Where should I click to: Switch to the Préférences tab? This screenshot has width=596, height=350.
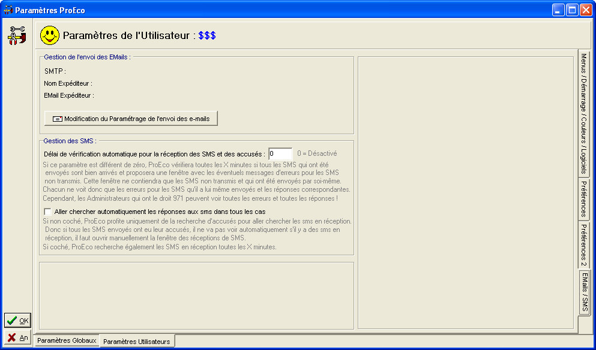coord(584,199)
